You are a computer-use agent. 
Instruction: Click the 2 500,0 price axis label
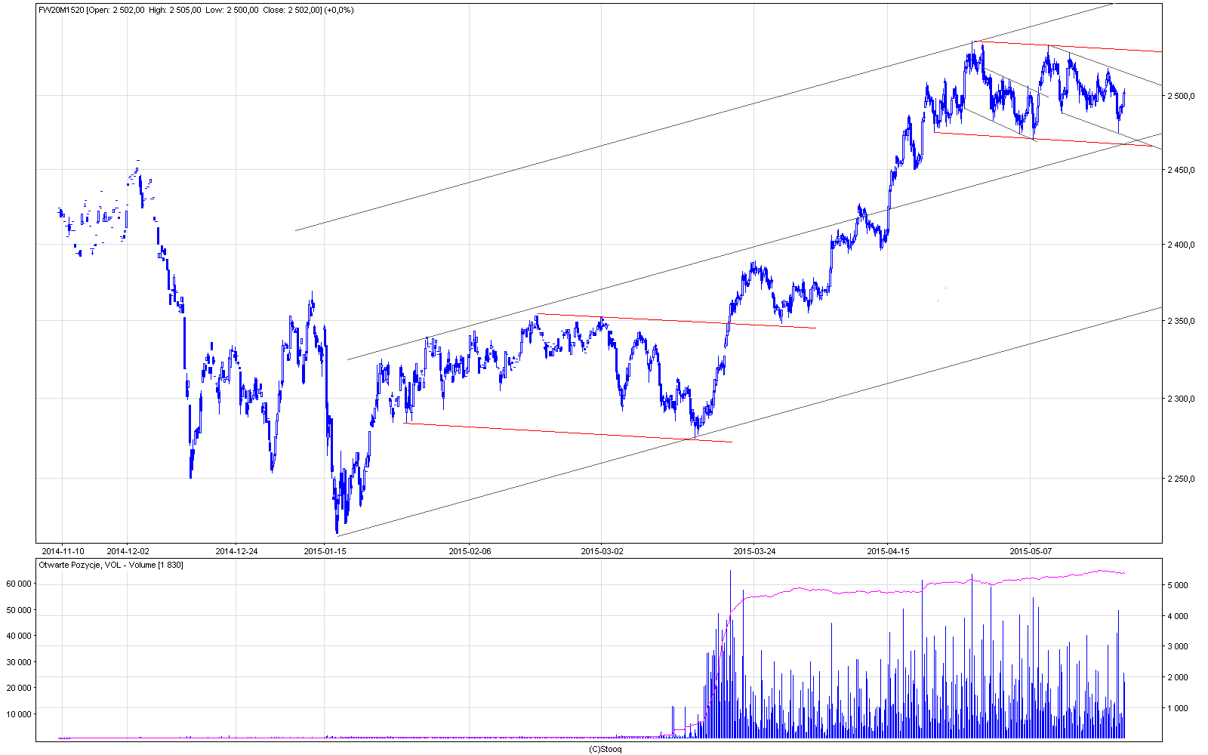(1182, 96)
